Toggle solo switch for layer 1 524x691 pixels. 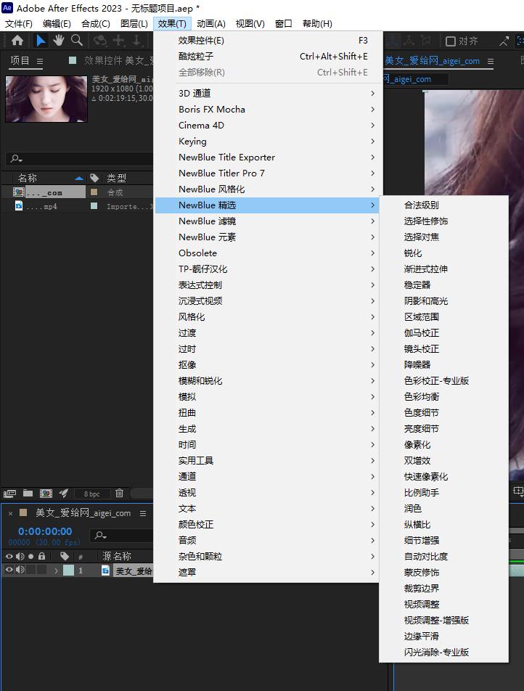[x=31, y=570]
